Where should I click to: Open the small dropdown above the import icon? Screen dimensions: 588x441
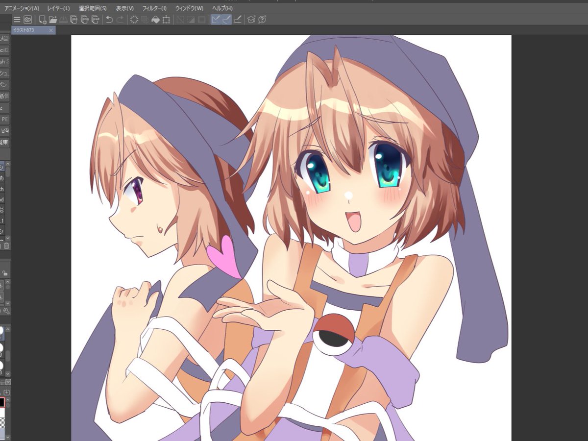coord(8,382)
